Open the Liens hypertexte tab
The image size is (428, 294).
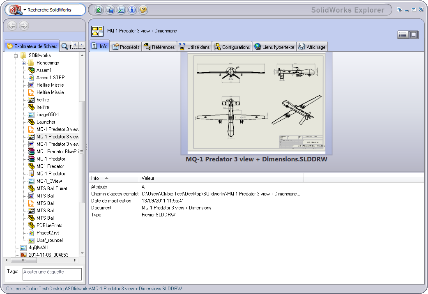[274, 47]
